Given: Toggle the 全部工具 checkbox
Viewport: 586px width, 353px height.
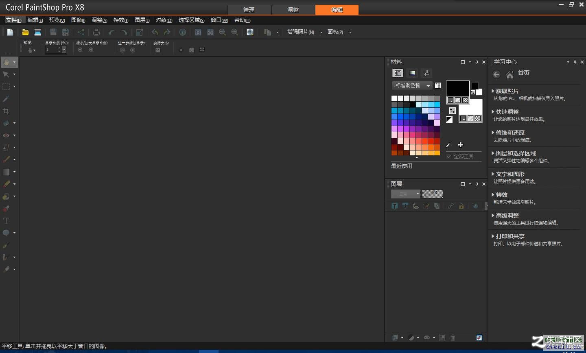Looking at the screenshot, I should pyautogui.click(x=449, y=156).
